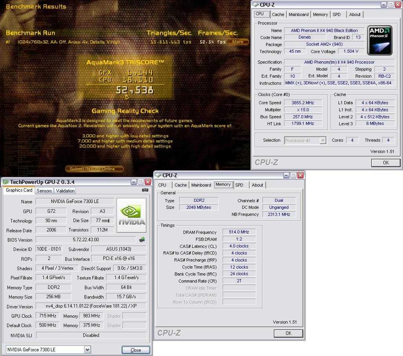The height and width of the screenshot is (356, 403).
Task: Click the CAS# Latency 4.0 clocks value
Action: click(x=239, y=246)
